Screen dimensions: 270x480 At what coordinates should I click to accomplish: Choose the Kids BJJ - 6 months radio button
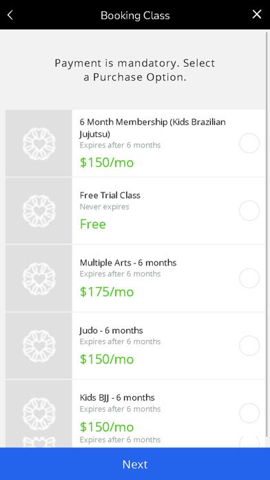249,413
